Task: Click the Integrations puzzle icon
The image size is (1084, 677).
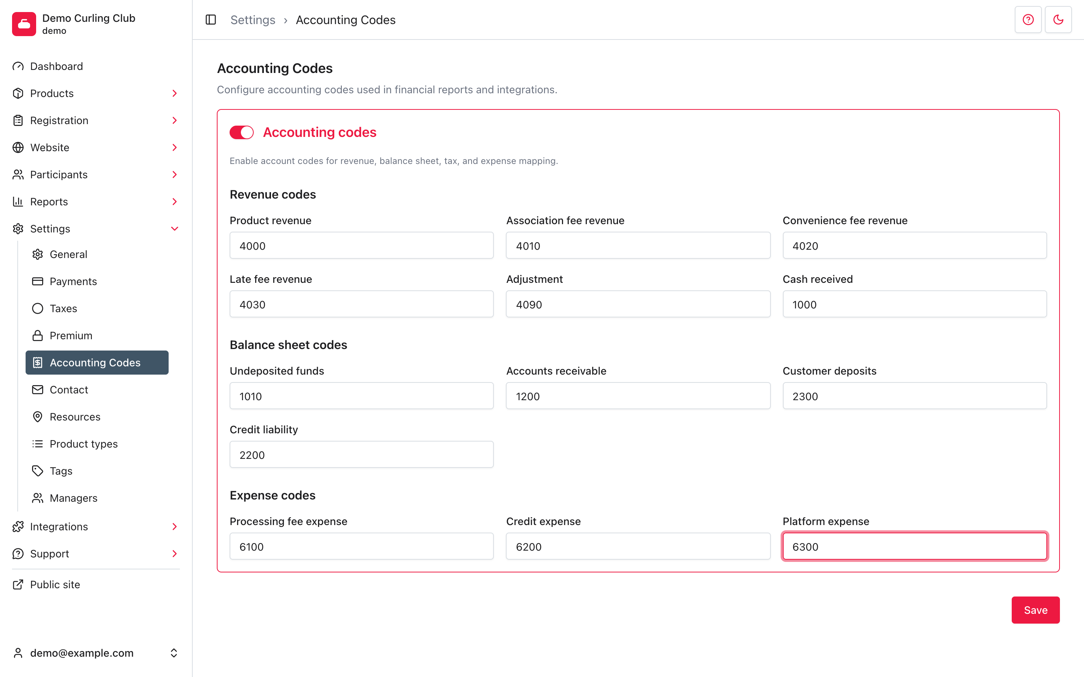Action: (x=18, y=527)
